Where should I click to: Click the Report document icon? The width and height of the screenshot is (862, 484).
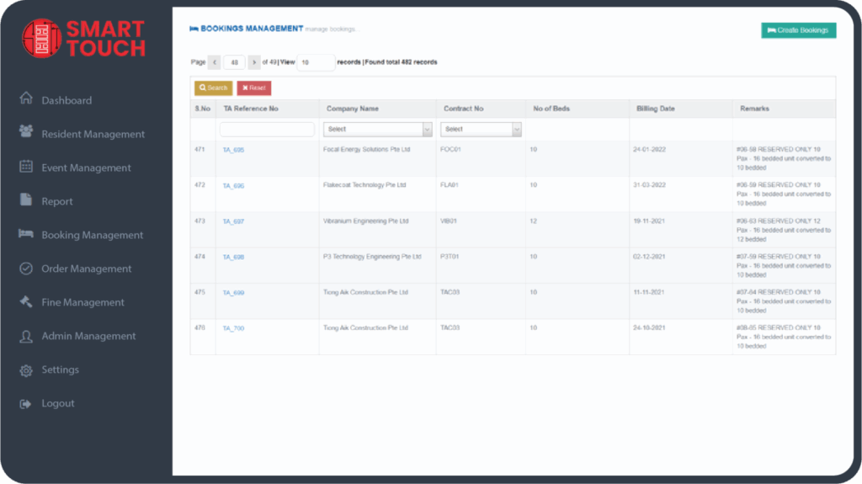click(26, 200)
